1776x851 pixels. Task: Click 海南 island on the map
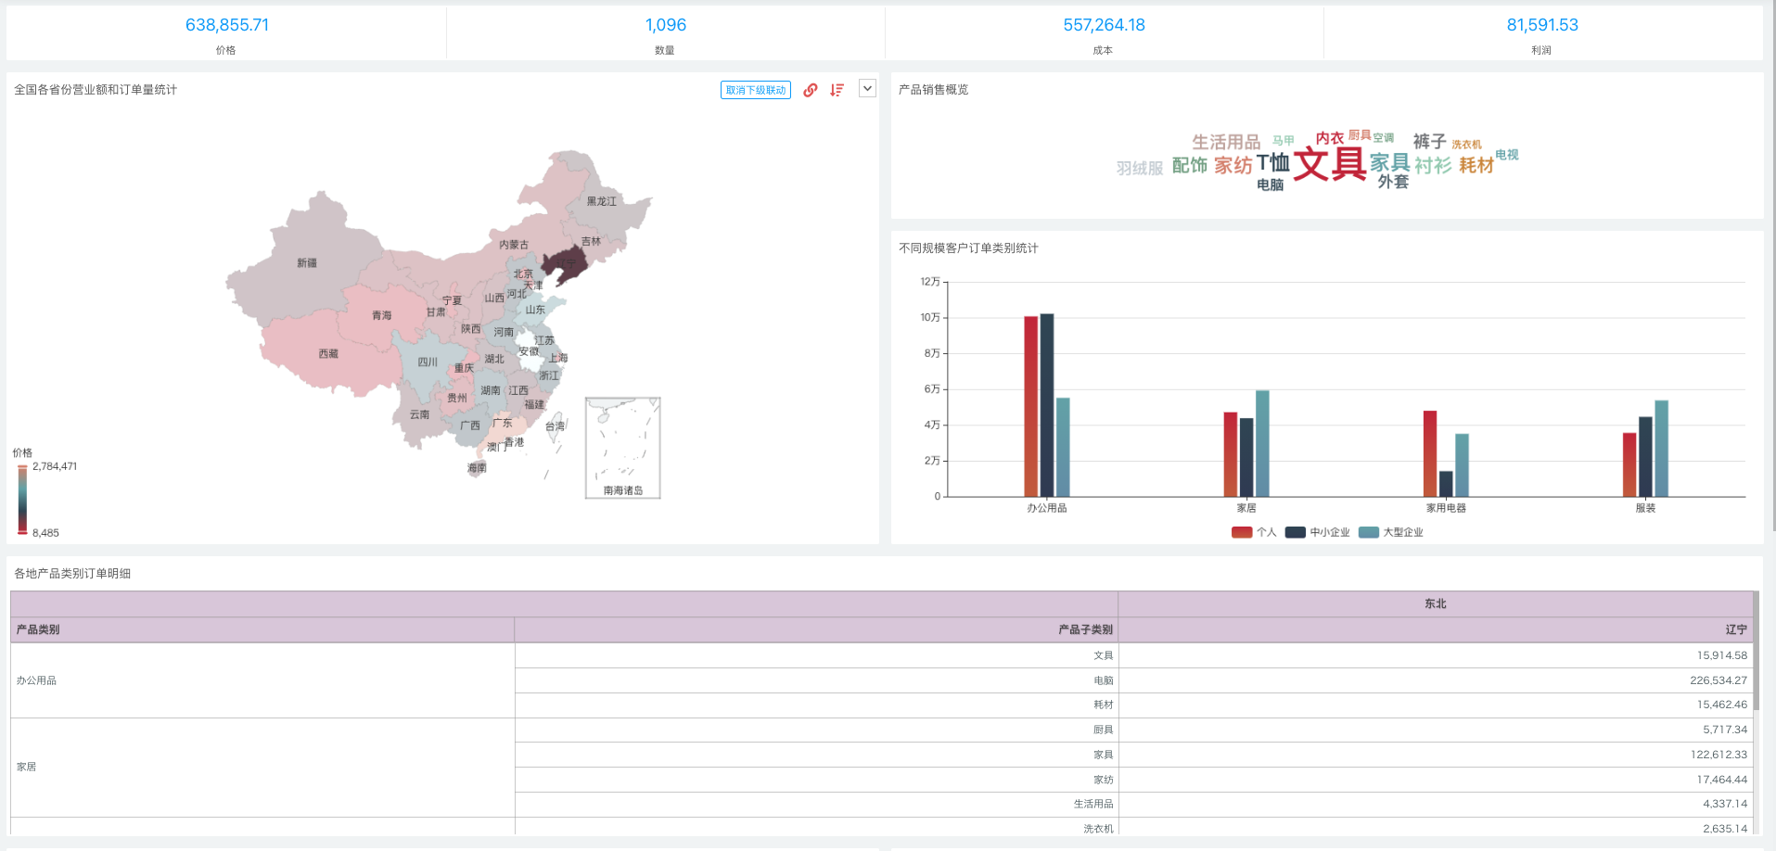[477, 468]
